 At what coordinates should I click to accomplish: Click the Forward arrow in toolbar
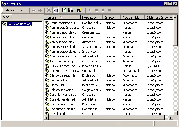click(x=40, y=10)
